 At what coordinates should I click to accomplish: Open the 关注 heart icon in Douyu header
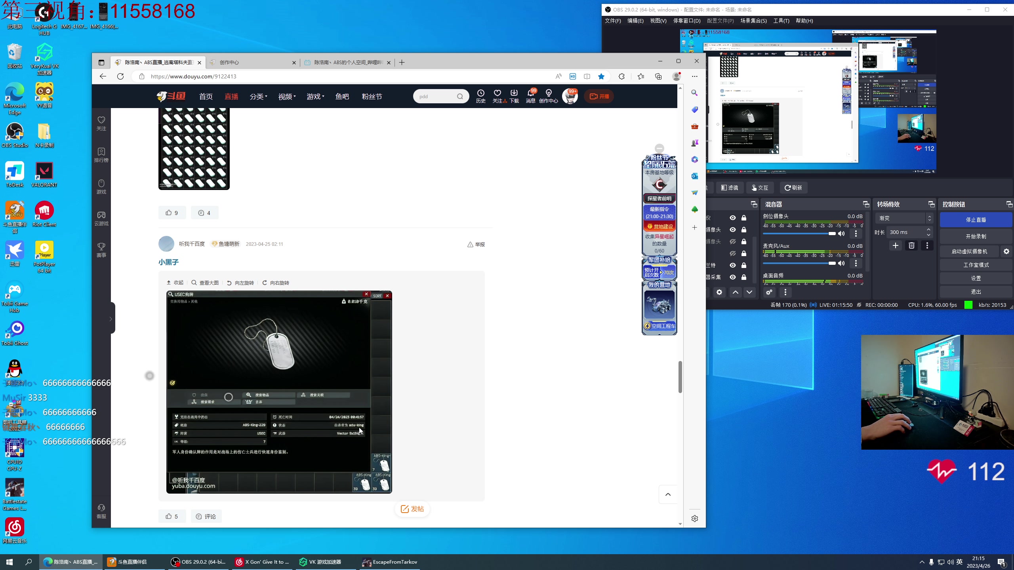(497, 96)
